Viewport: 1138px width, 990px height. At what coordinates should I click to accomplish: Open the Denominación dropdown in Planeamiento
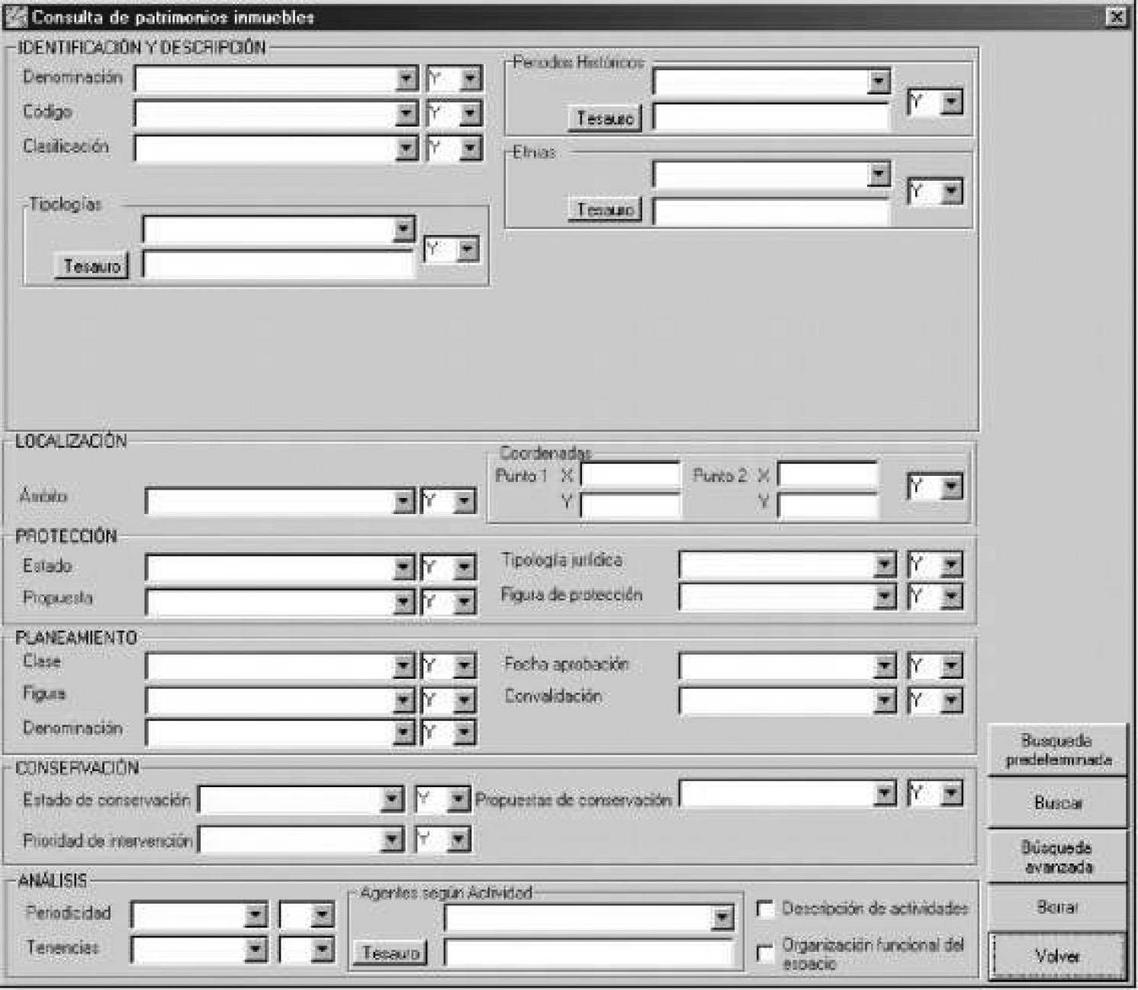click(403, 732)
